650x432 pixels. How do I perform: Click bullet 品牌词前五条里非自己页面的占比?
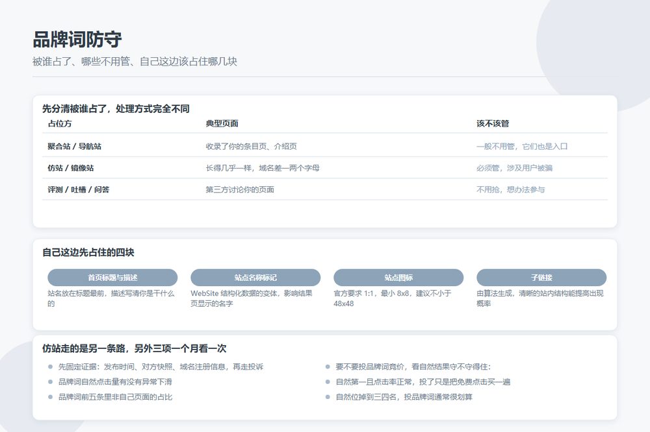(x=115, y=397)
